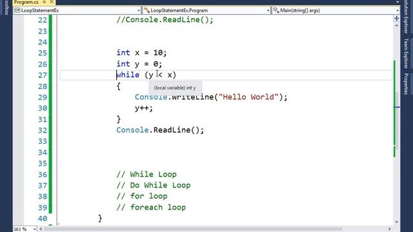Click the "while" keyword on line 27
Screen dimensions: 413x232
[128, 75]
